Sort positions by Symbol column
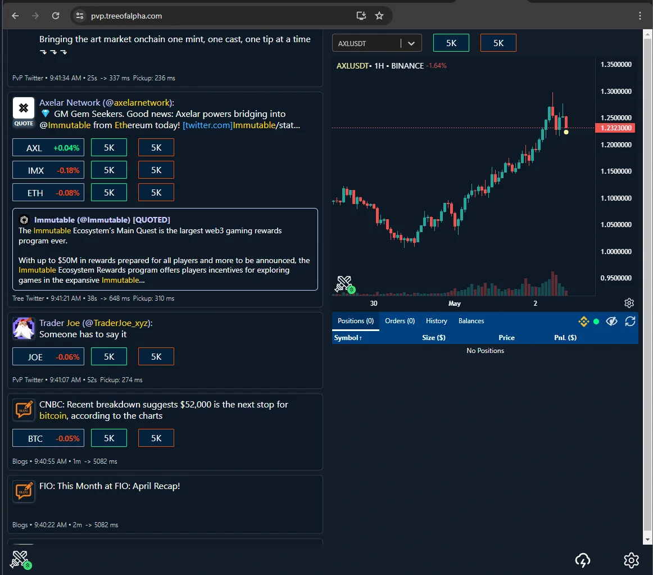 coord(348,337)
